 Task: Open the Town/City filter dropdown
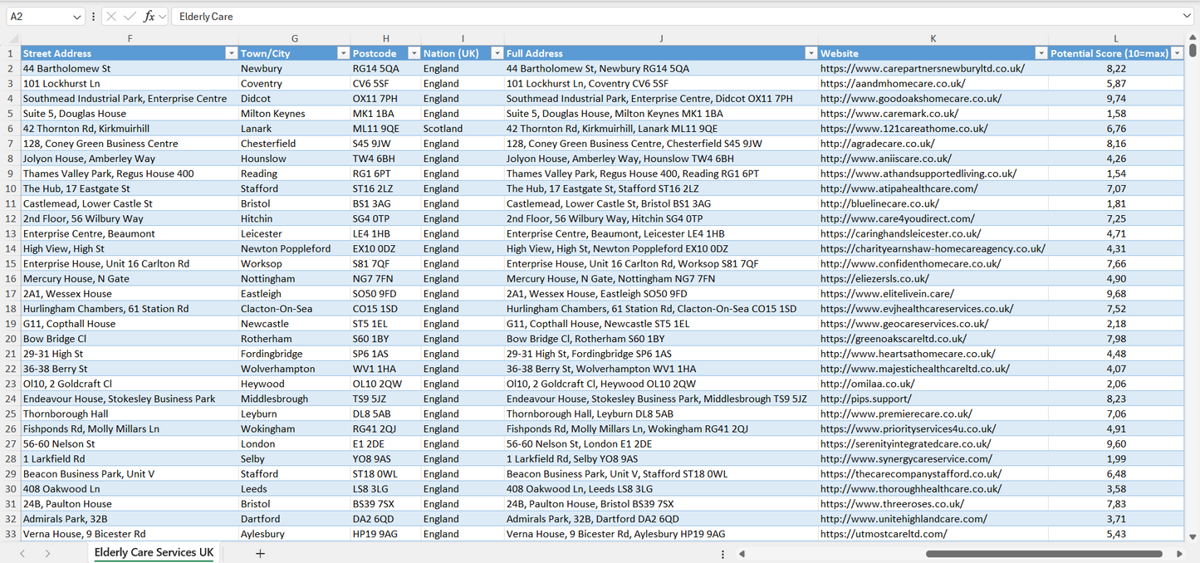pos(343,53)
